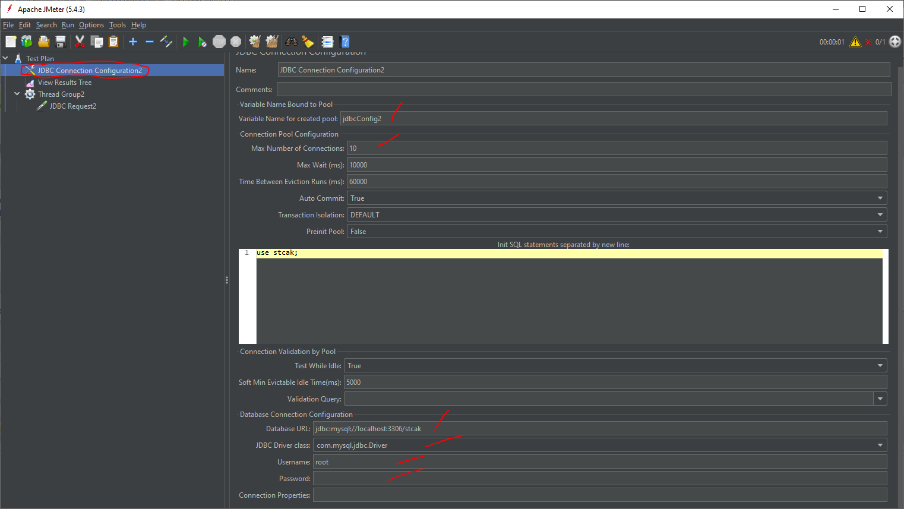Image resolution: width=904 pixels, height=509 pixels.
Task: Stop the running test with Stop icon
Action: (x=219, y=42)
